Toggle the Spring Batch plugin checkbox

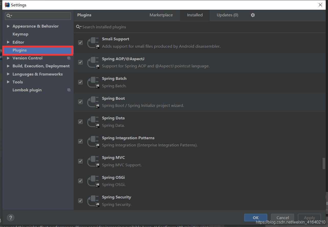tap(81, 82)
